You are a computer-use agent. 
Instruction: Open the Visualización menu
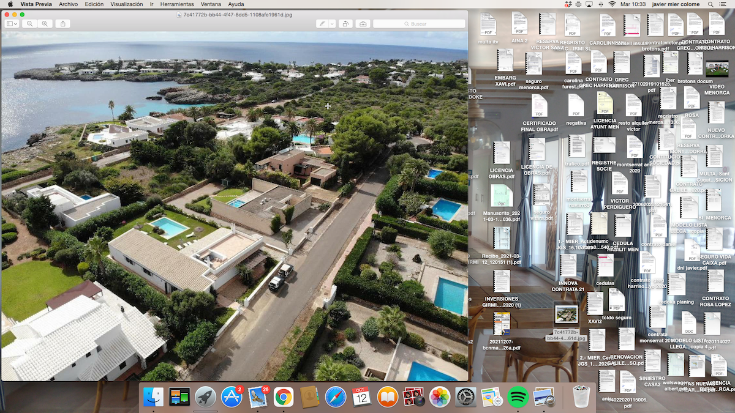(x=127, y=4)
